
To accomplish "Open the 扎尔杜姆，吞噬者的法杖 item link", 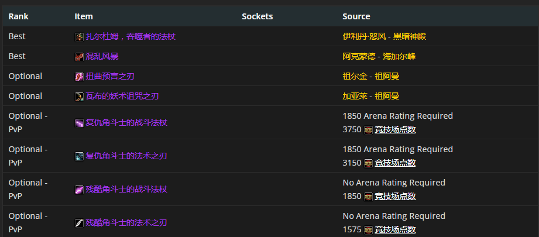I will pos(131,36).
